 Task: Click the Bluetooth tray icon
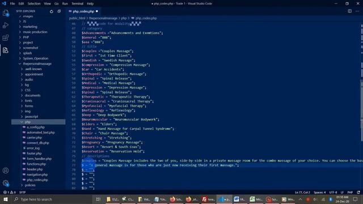click(331, 199)
